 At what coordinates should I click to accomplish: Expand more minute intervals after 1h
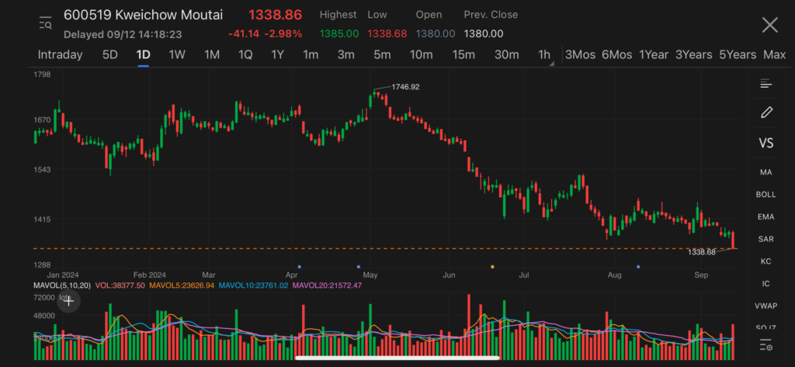(552, 64)
